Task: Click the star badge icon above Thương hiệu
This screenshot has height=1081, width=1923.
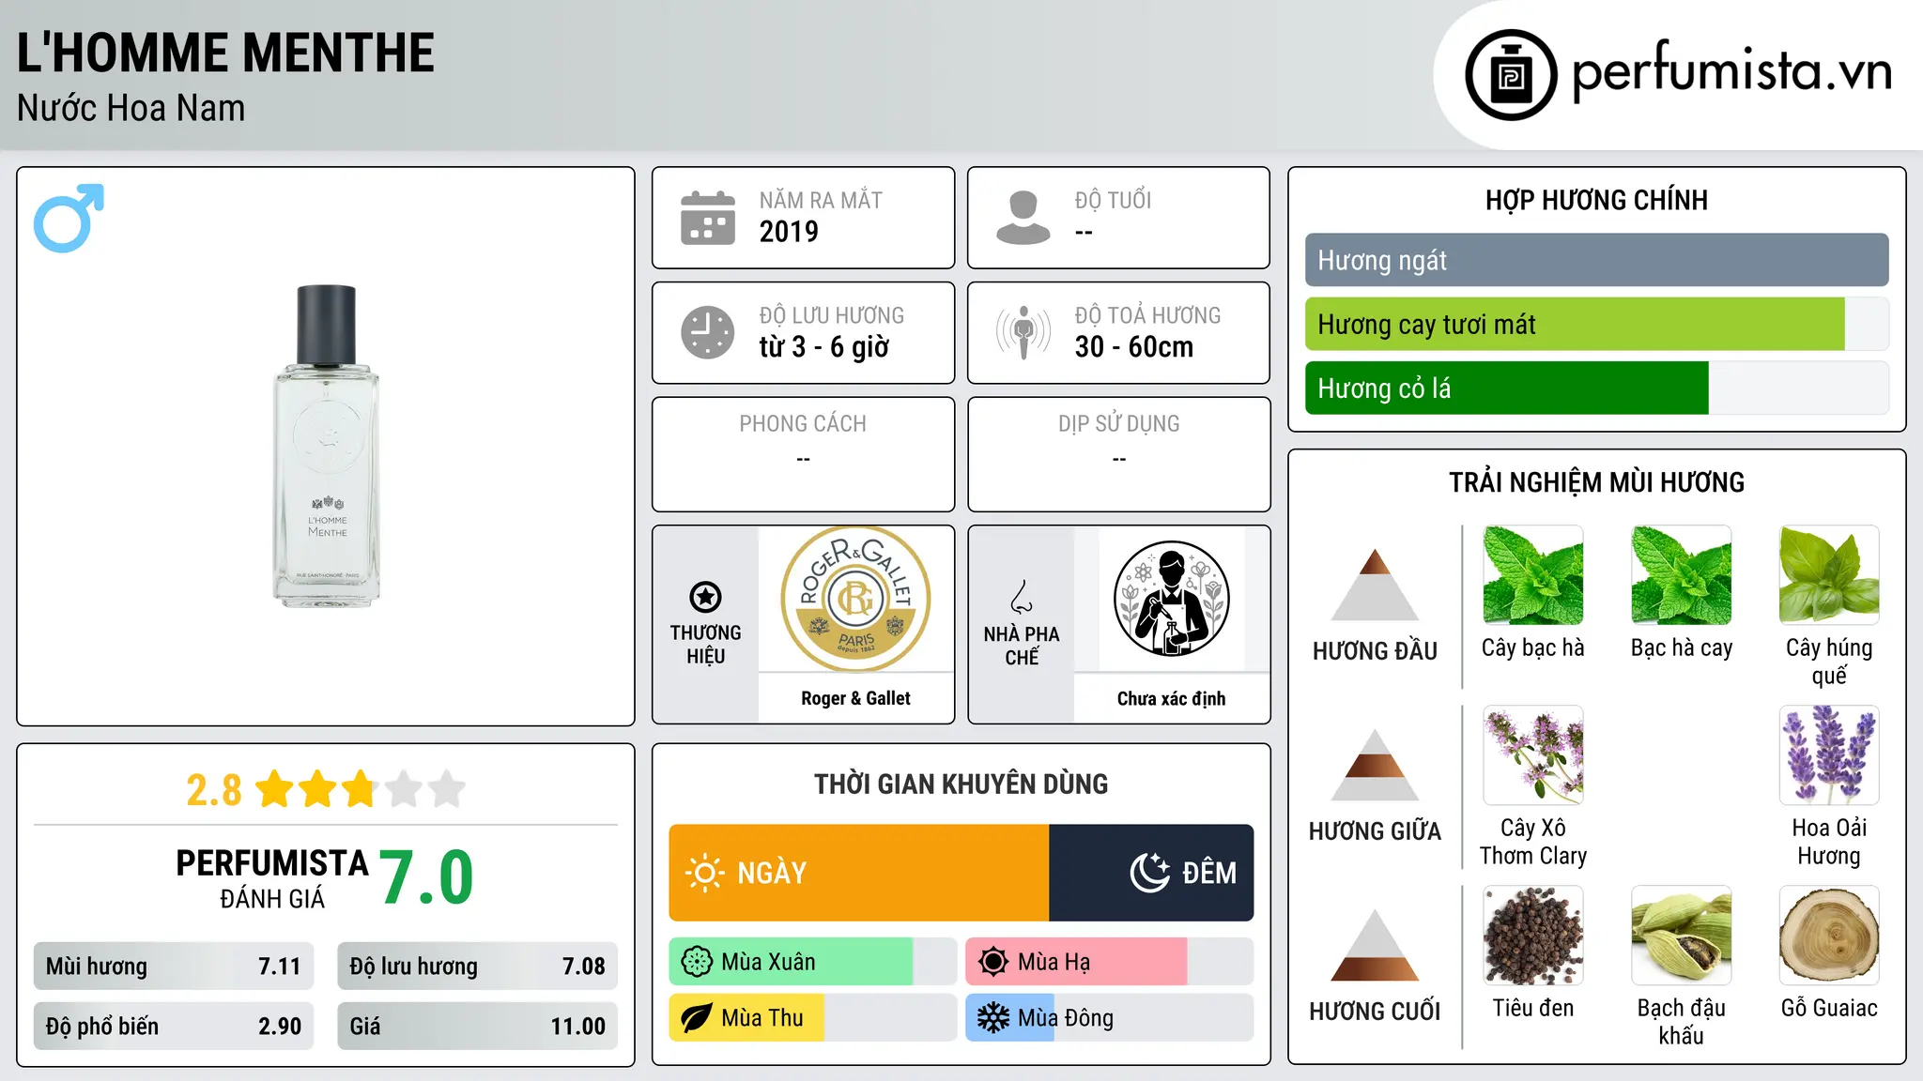Action: pyautogui.click(x=706, y=597)
